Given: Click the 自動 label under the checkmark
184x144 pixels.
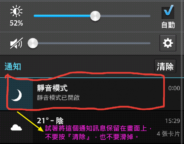Looking at the screenshot, I should coord(168,25).
